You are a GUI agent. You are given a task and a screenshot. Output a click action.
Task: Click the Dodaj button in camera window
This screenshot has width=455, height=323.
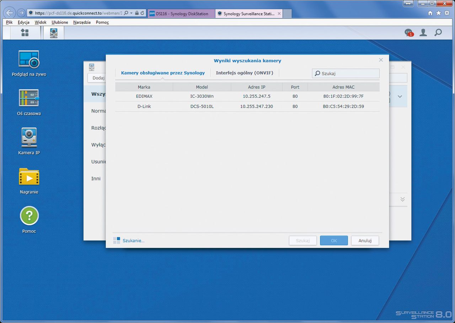pyautogui.click(x=97, y=78)
